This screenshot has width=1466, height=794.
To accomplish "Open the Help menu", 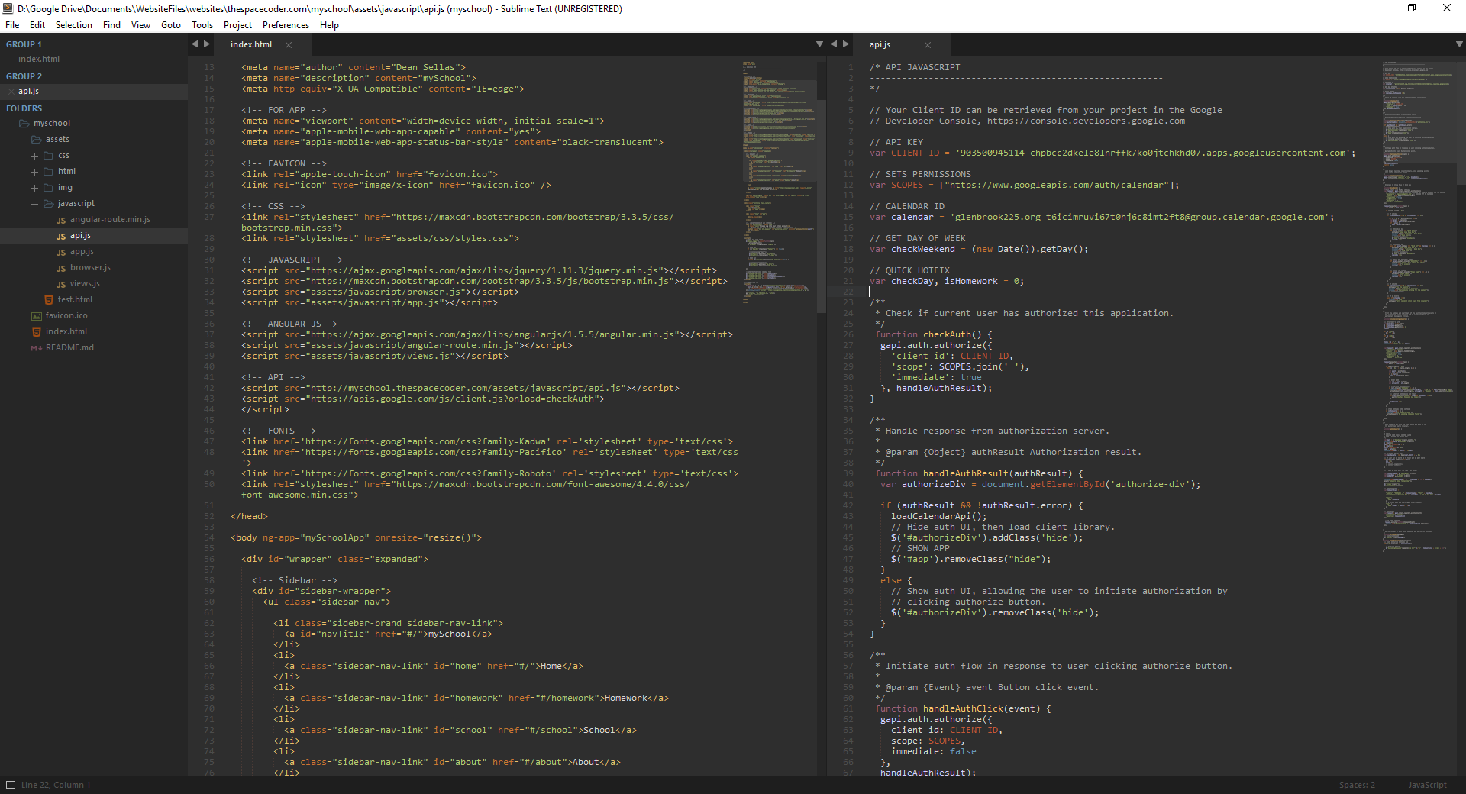I will pyautogui.click(x=329, y=25).
